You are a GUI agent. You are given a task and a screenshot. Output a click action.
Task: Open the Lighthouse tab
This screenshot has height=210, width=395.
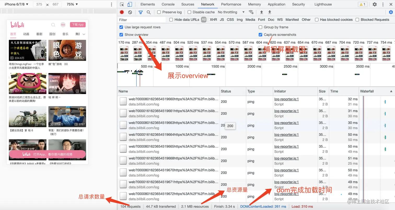click(x=323, y=4)
